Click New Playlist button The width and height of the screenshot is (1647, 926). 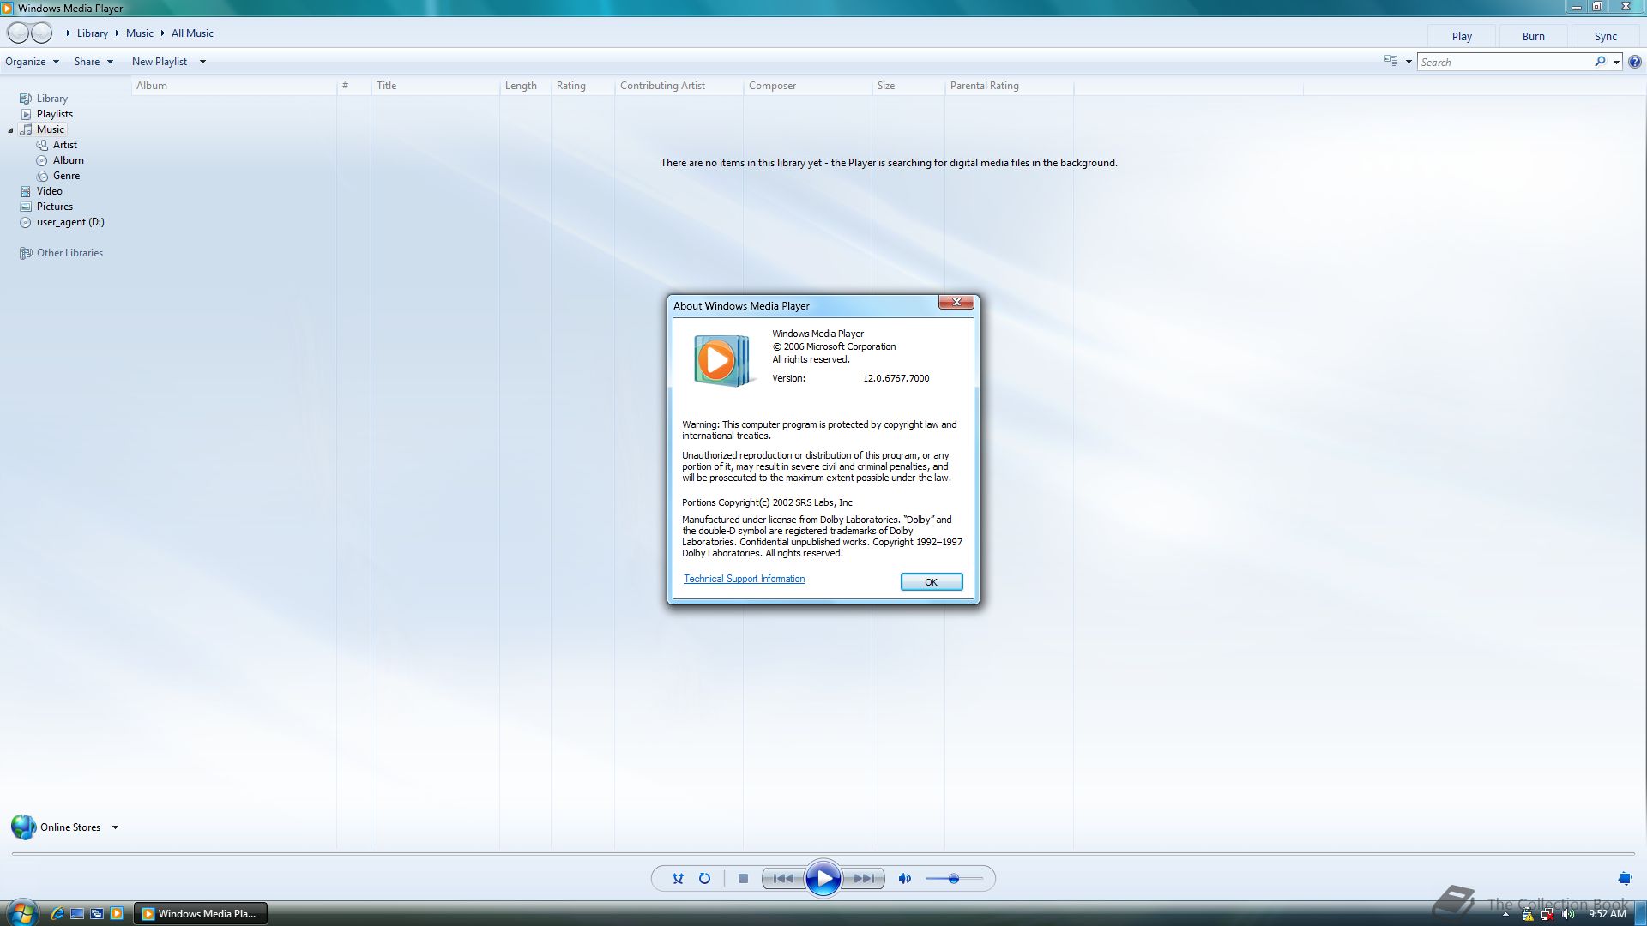click(x=160, y=62)
